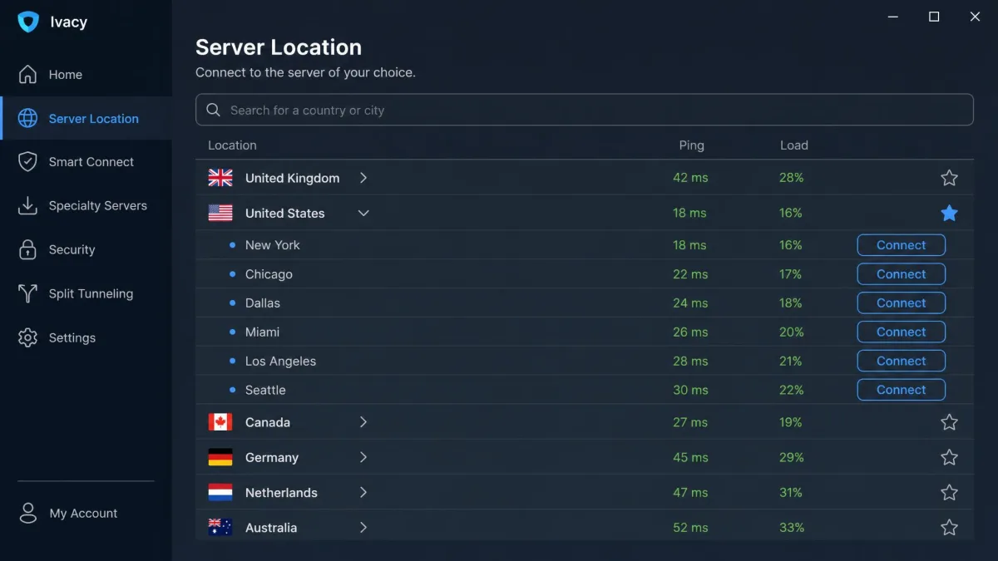Click the Split Tunneling fork icon
This screenshot has width=998, height=561.
(27, 293)
